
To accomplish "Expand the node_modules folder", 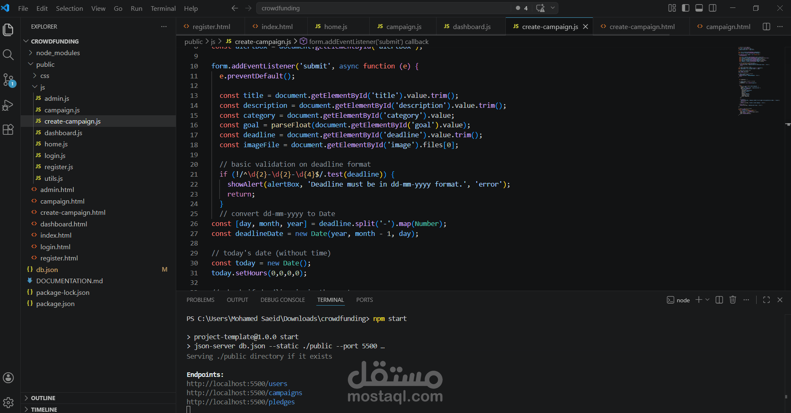I will 58,53.
